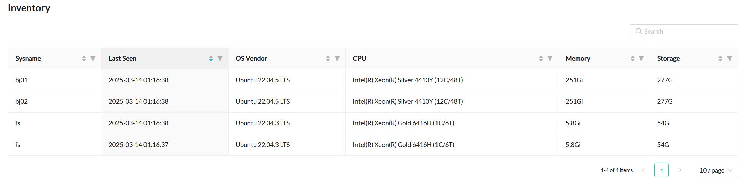Click the Sysname sort arrows icon
This screenshot has height=179, width=741.
tap(84, 58)
